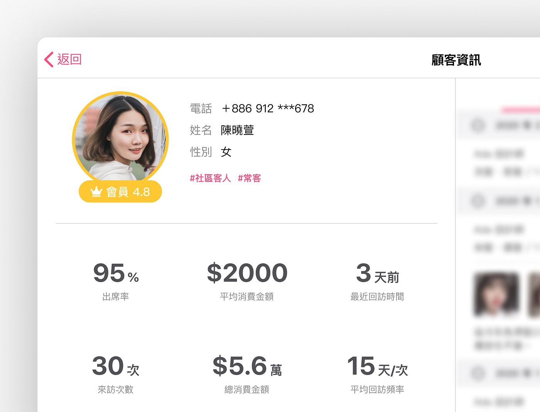Open the $2000 平均消費金額 statistic

(x=247, y=280)
